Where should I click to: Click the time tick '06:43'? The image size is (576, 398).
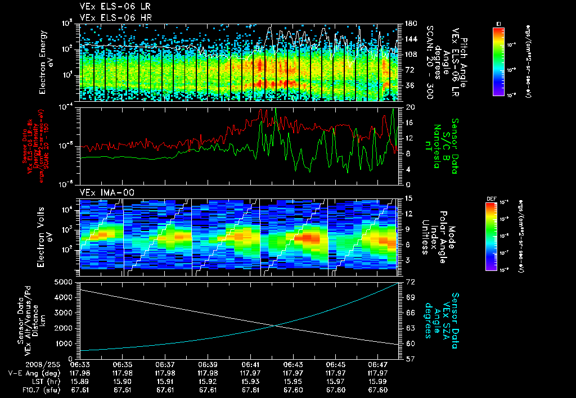pyautogui.click(x=292, y=365)
